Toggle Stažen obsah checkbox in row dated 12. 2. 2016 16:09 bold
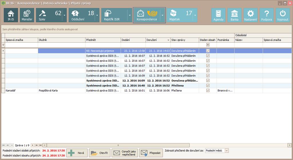The width and height of the screenshot is (293, 160). pos(208,81)
